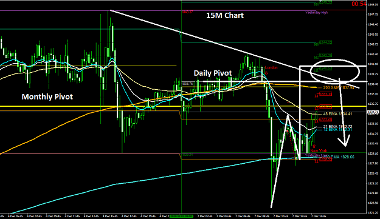Select the New York session label
This screenshot has height=219, width=380.
(x=319, y=151)
